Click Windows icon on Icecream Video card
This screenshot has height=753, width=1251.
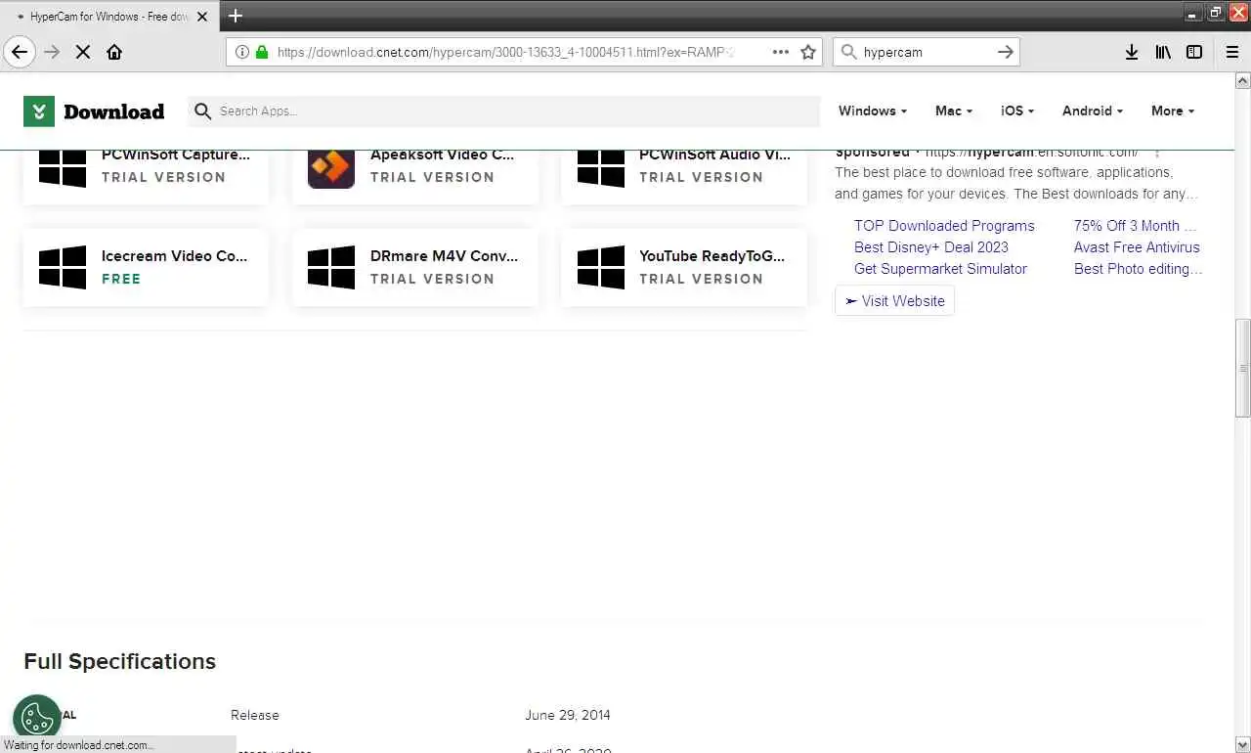click(63, 267)
